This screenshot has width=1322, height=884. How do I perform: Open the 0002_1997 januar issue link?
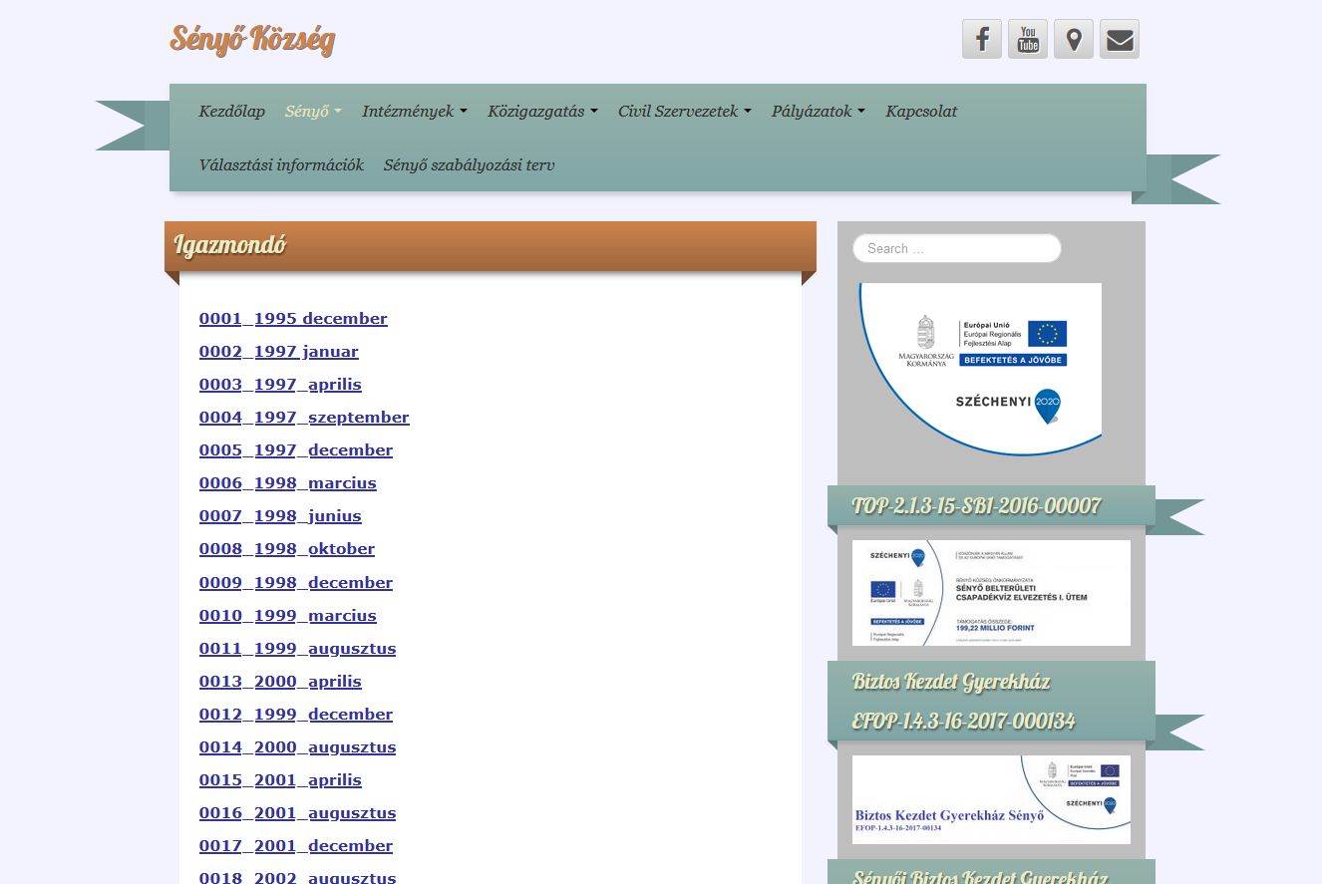279,352
